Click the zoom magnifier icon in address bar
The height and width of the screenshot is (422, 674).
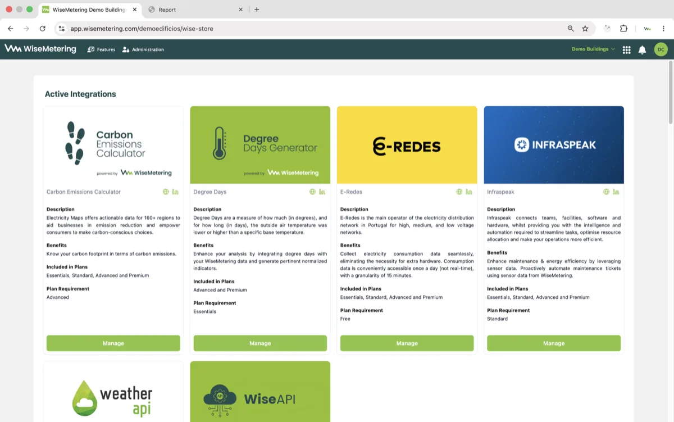(571, 29)
